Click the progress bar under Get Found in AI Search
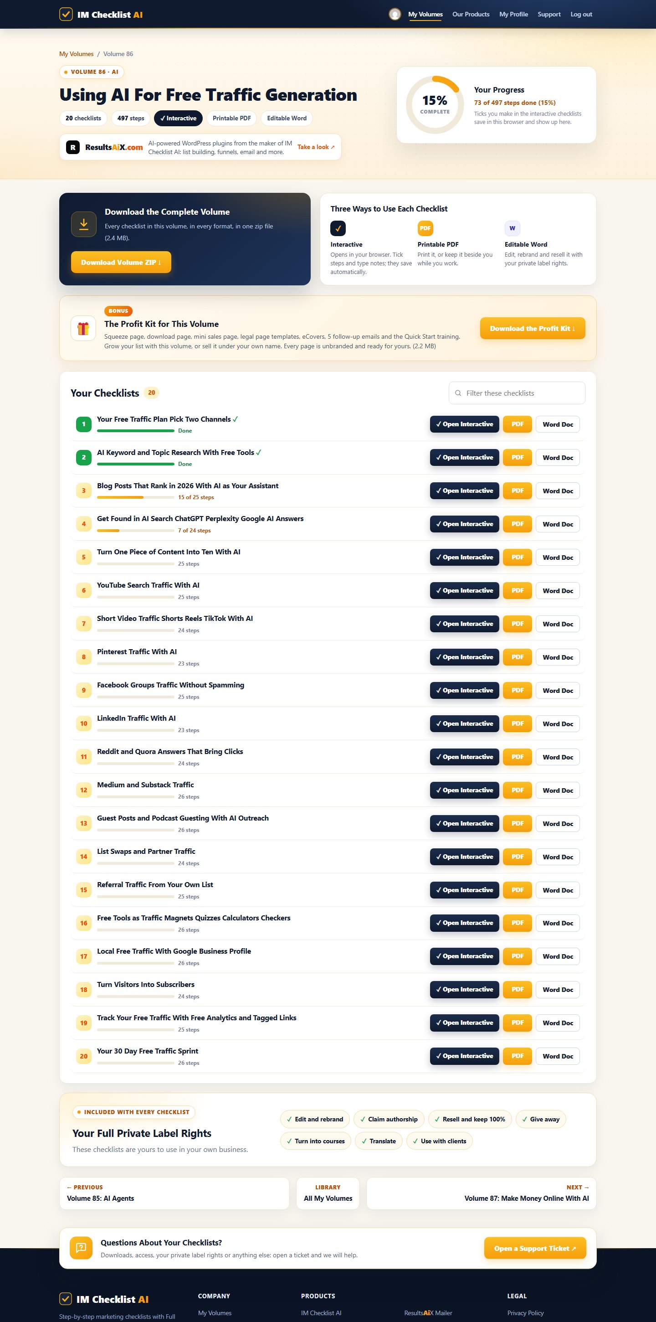The image size is (656, 1322). 135,531
